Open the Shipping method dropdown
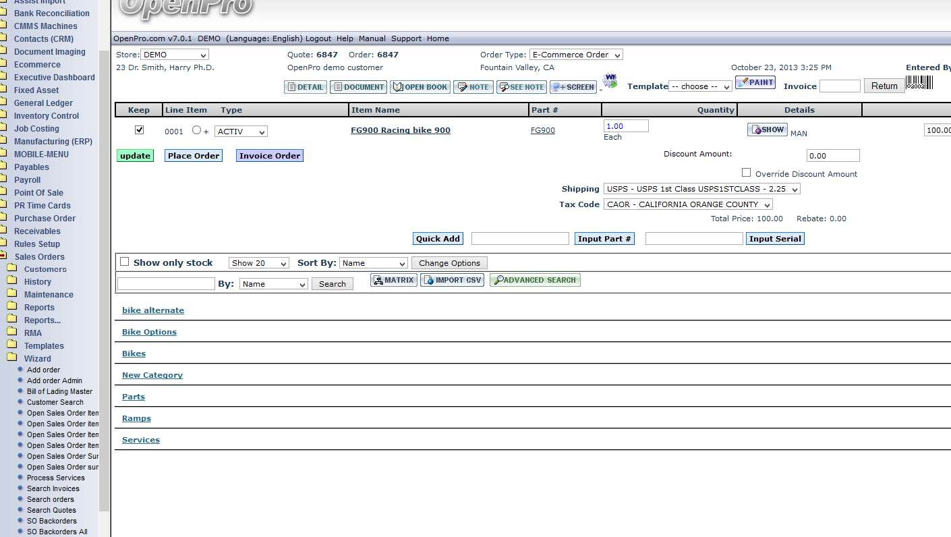Screen dimensions: 951x537 pos(701,189)
